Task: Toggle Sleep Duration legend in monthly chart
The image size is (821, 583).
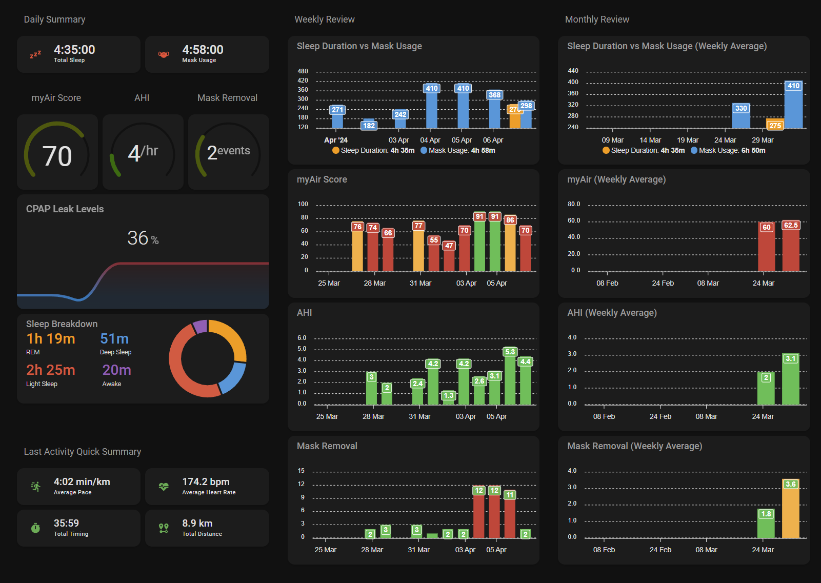Action: (x=644, y=150)
